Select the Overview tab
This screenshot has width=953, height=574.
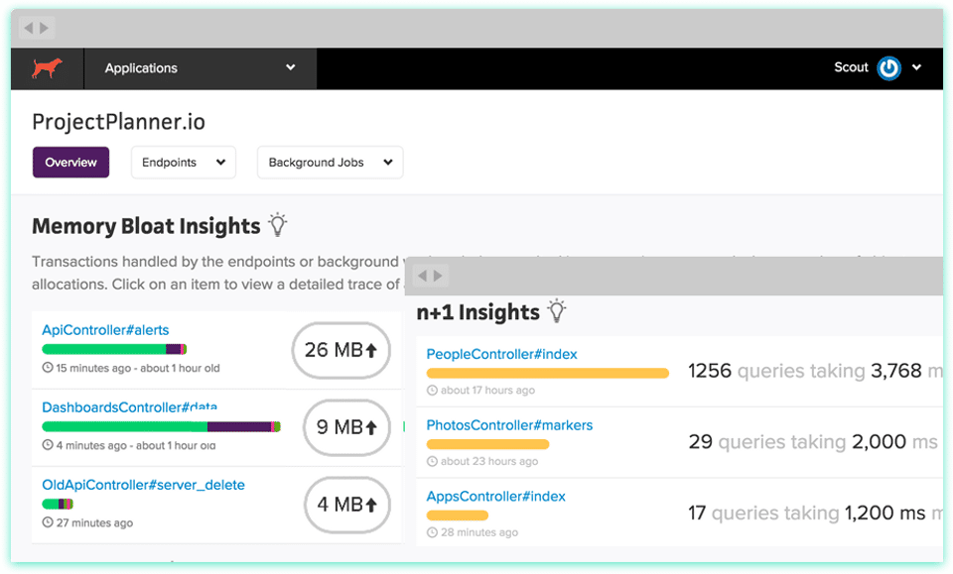coord(70,163)
